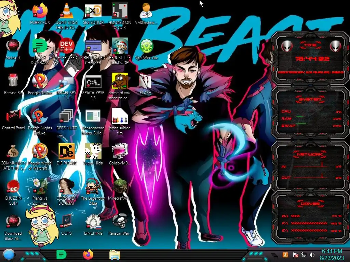This screenshot has height=262, width=350.
Task: Click the right alien head on TIME widget
Action: 335,46
